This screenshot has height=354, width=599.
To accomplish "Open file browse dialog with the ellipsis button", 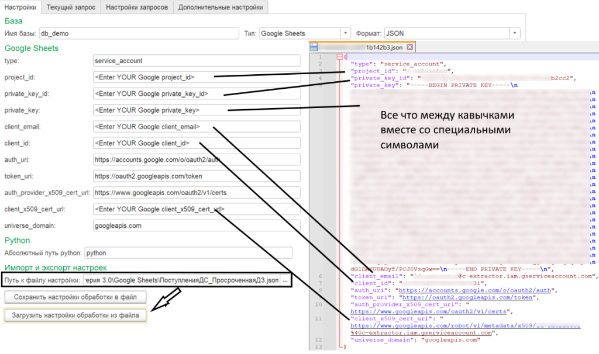I will click(x=285, y=281).
